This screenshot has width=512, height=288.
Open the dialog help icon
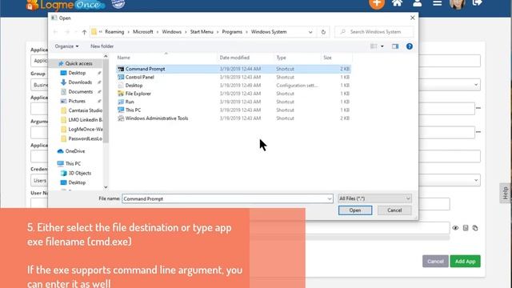[x=410, y=46]
